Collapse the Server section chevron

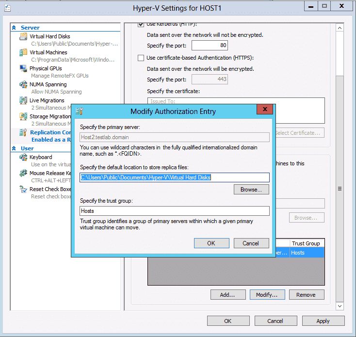pos(14,28)
